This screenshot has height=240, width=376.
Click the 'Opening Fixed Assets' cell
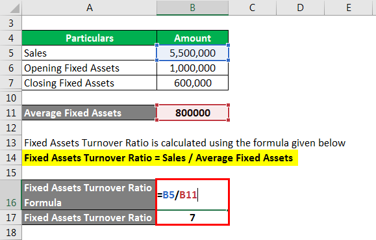(x=89, y=68)
